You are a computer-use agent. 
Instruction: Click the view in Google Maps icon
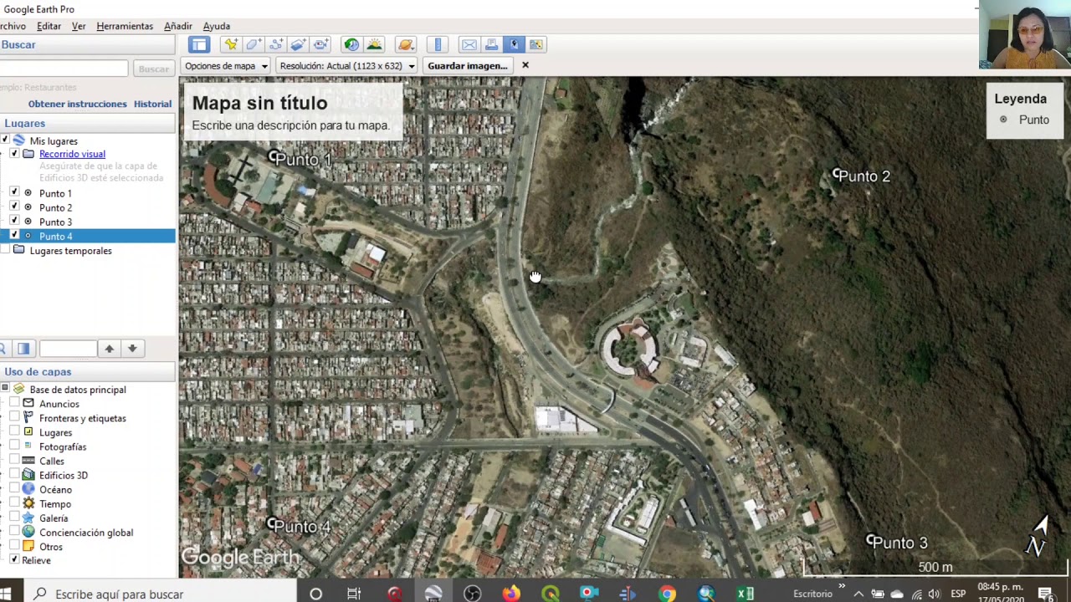point(536,44)
